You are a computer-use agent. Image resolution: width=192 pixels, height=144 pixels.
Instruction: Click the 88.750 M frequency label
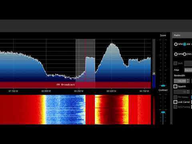pyautogui.click(x=144, y=91)
